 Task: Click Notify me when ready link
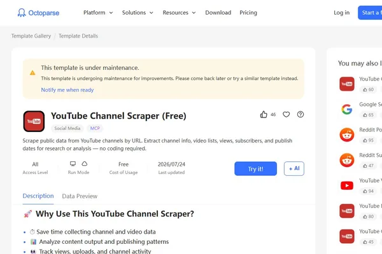(67, 90)
